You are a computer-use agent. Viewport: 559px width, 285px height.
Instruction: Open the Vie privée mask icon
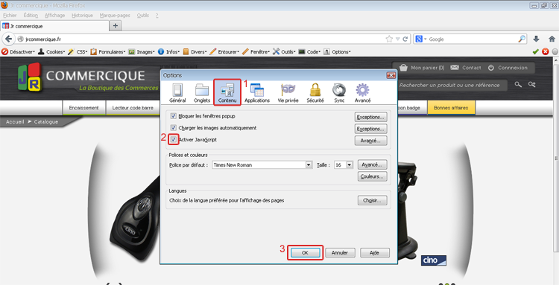pos(288,93)
